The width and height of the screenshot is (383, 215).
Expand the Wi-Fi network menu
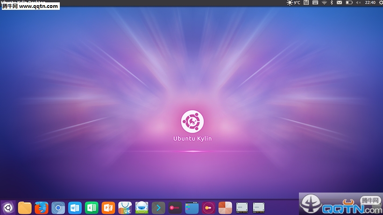[324, 3]
